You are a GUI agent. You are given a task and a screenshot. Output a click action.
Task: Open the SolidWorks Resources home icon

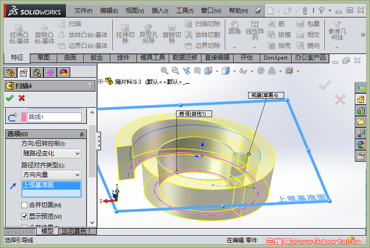361,99
